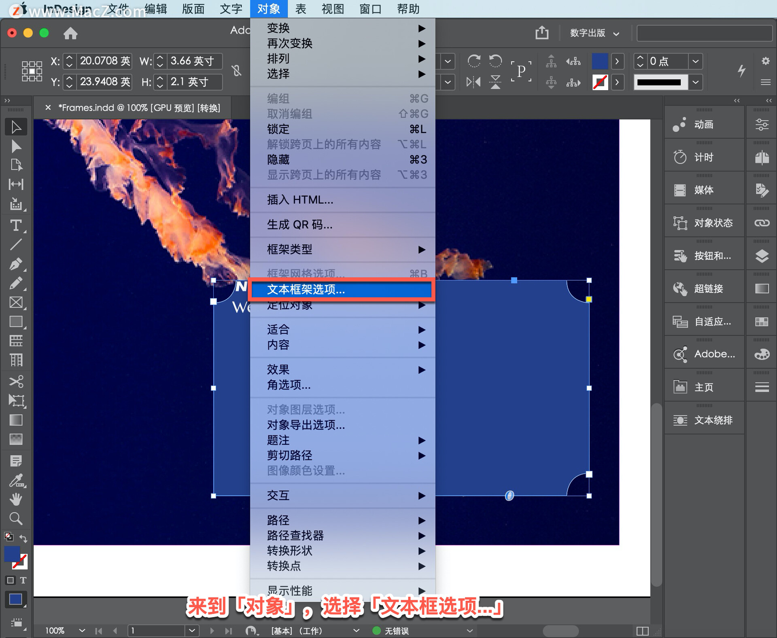Open the page number dropdown

coord(192,630)
